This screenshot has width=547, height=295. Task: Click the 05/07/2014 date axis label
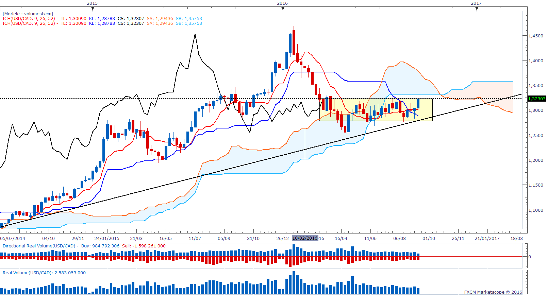13,239
